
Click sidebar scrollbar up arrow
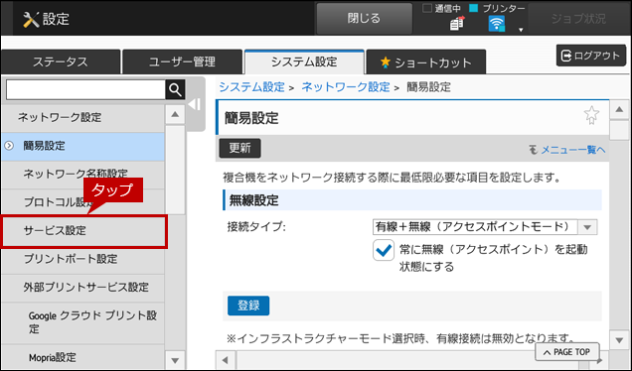[x=175, y=115]
